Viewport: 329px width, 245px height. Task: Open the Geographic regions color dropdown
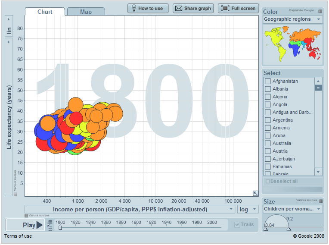[x=292, y=19]
